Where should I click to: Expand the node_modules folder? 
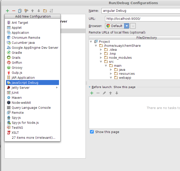pos(101,57)
